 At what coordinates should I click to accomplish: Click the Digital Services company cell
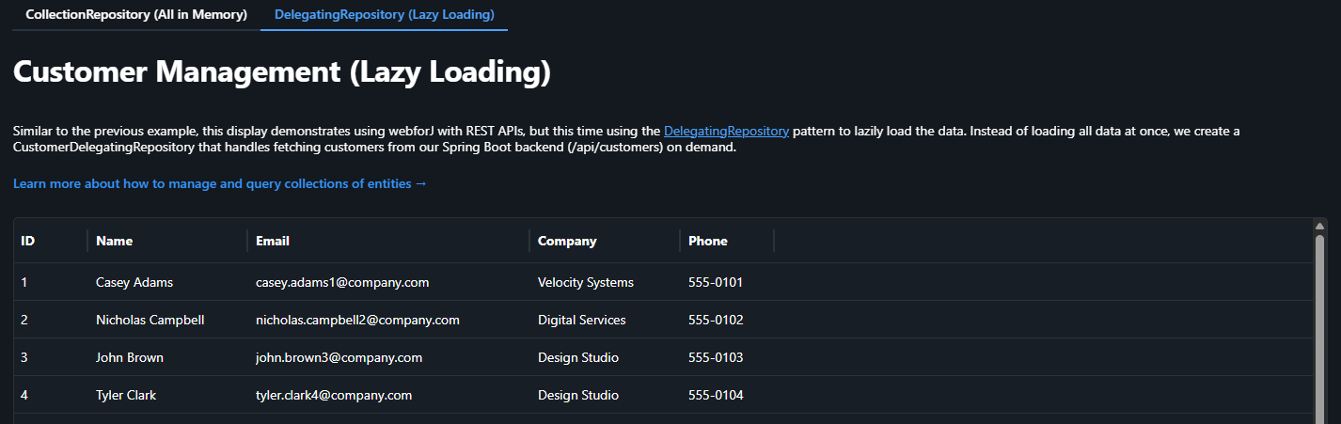tap(582, 320)
